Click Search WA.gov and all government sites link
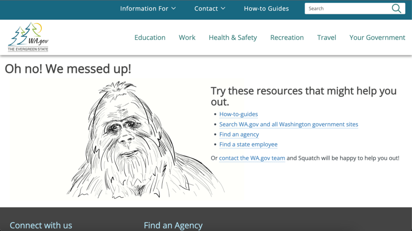This screenshot has height=231, width=412. click(288, 124)
